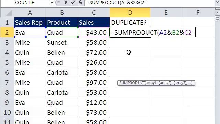Select column D header
The height and width of the screenshot is (124, 220).
tap(130, 13)
